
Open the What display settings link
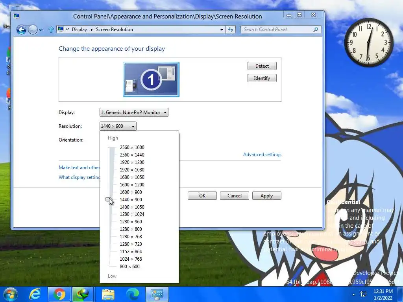pyautogui.click(x=79, y=177)
